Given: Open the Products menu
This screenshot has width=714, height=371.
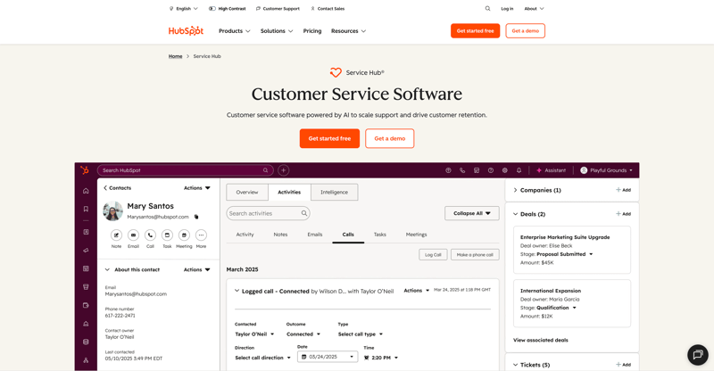Looking at the screenshot, I should pos(235,31).
